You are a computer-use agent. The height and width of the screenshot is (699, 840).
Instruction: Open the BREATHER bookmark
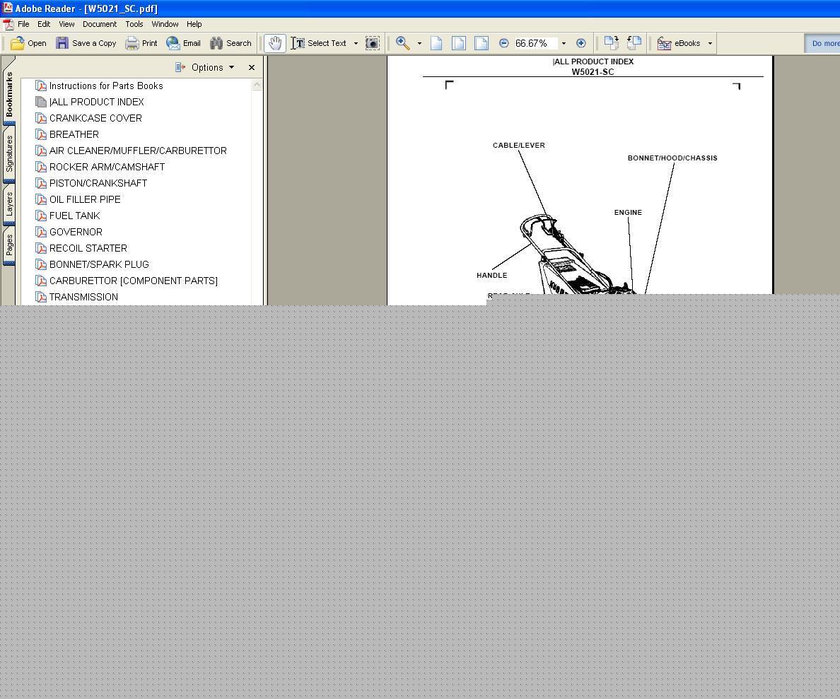pos(74,134)
